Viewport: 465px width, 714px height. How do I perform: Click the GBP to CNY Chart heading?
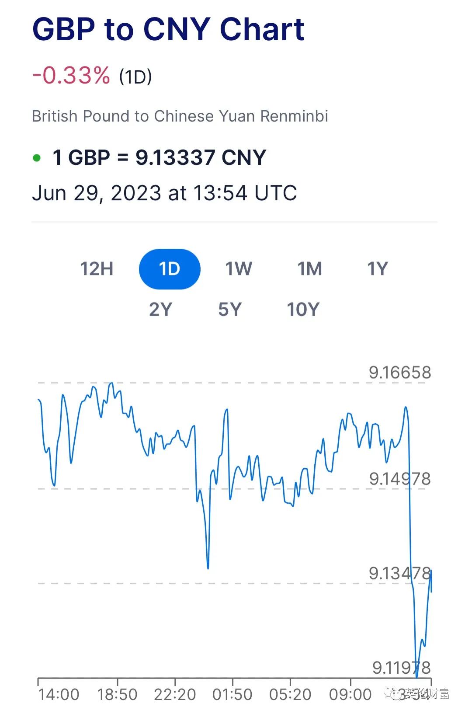coord(168,29)
